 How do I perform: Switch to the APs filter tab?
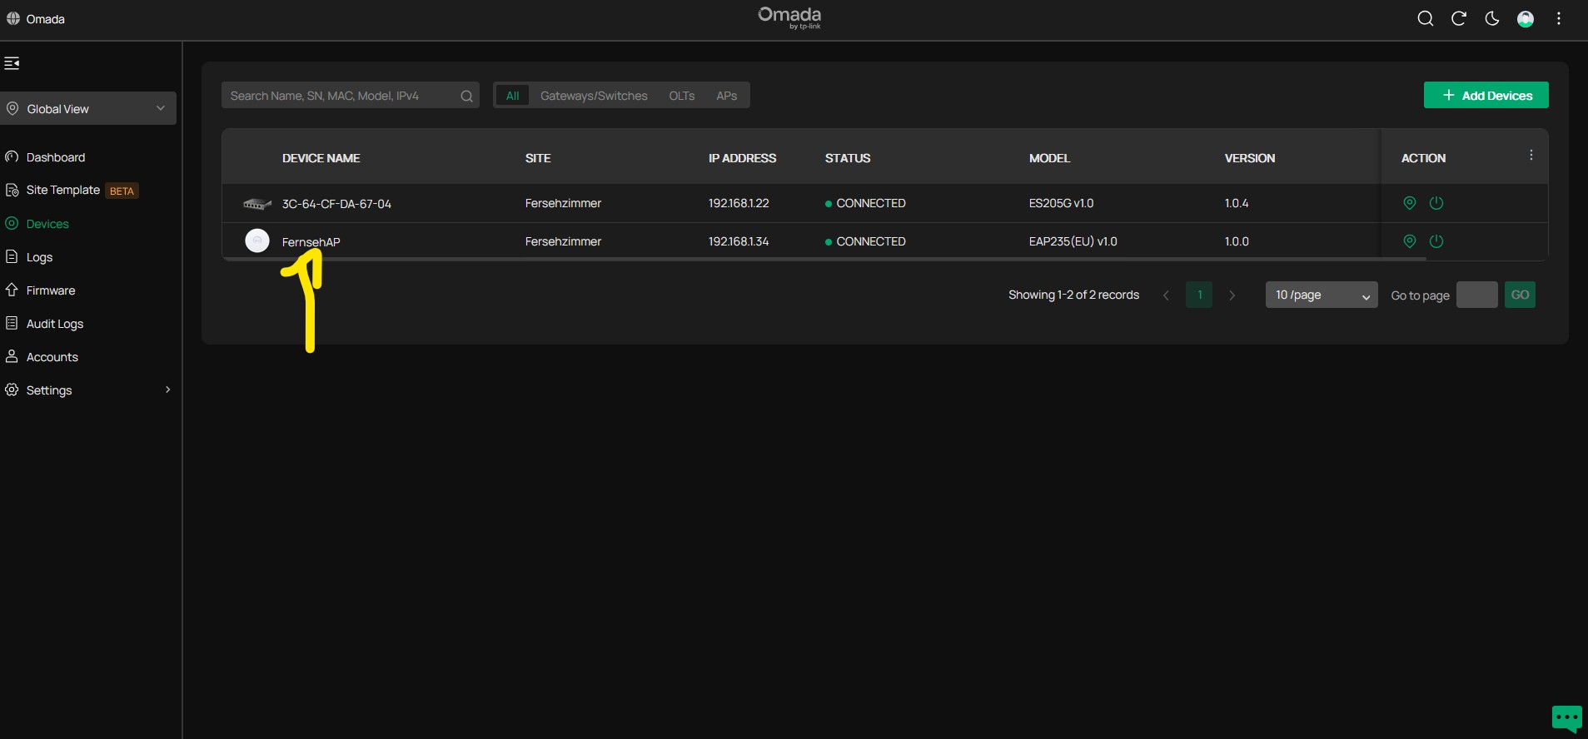coord(726,96)
